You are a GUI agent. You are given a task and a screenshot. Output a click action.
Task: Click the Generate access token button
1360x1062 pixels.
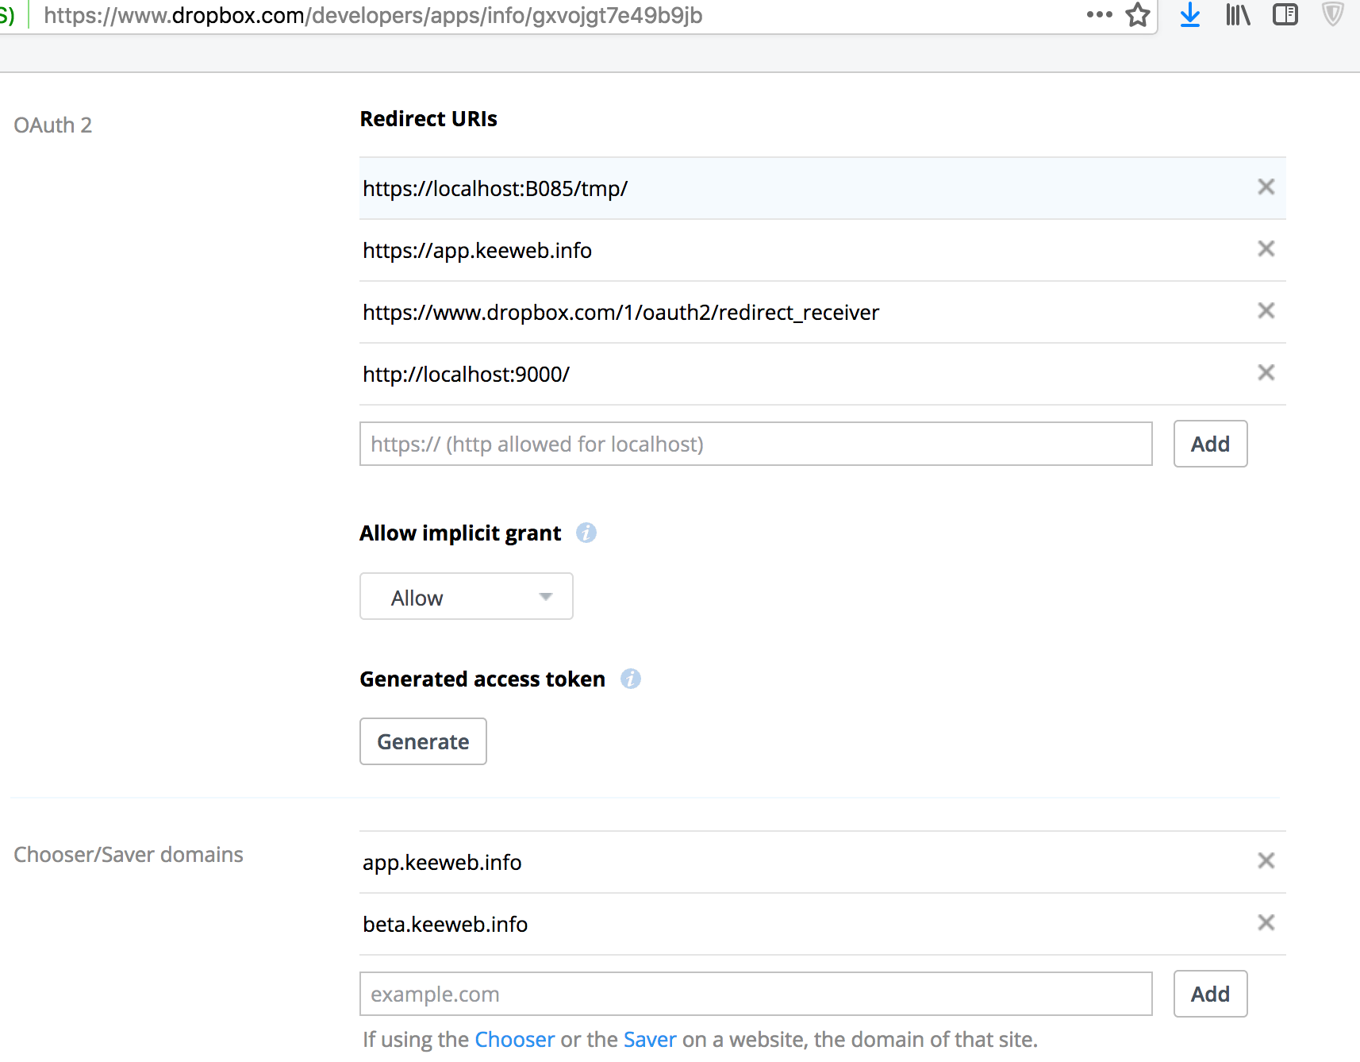[x=423, y=741]
